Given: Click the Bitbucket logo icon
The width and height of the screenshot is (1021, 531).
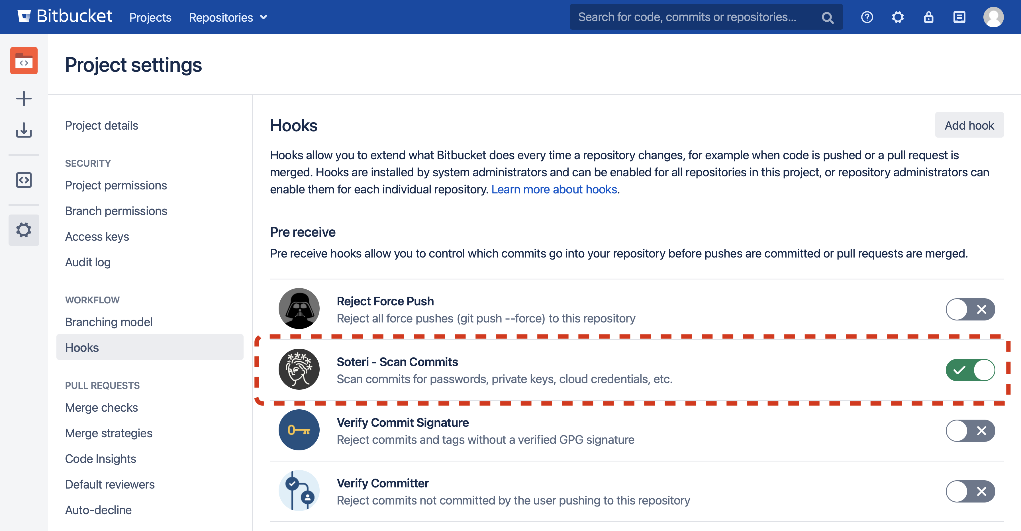Looking at the screenshot, I should pos(24,17).
